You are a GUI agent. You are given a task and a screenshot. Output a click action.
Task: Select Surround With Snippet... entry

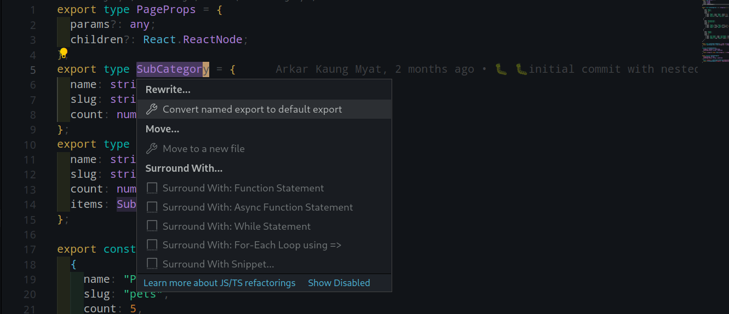click(x=264, y=264)
